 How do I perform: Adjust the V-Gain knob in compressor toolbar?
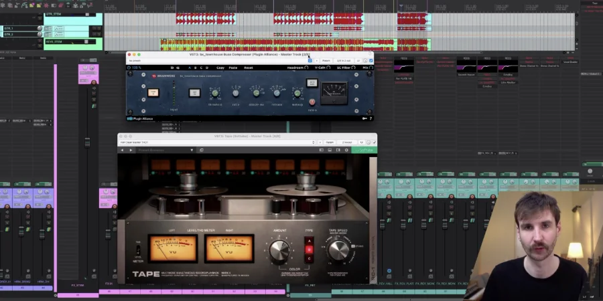328,68
